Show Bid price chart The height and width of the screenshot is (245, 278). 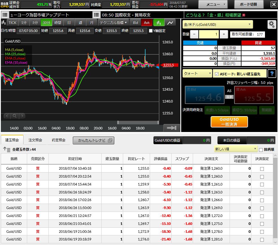pos(135,23)
